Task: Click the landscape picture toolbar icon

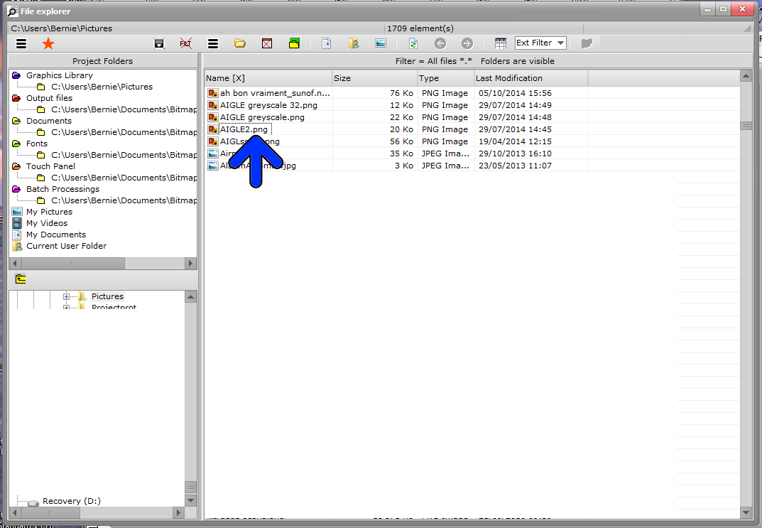Action: (381, 43)
